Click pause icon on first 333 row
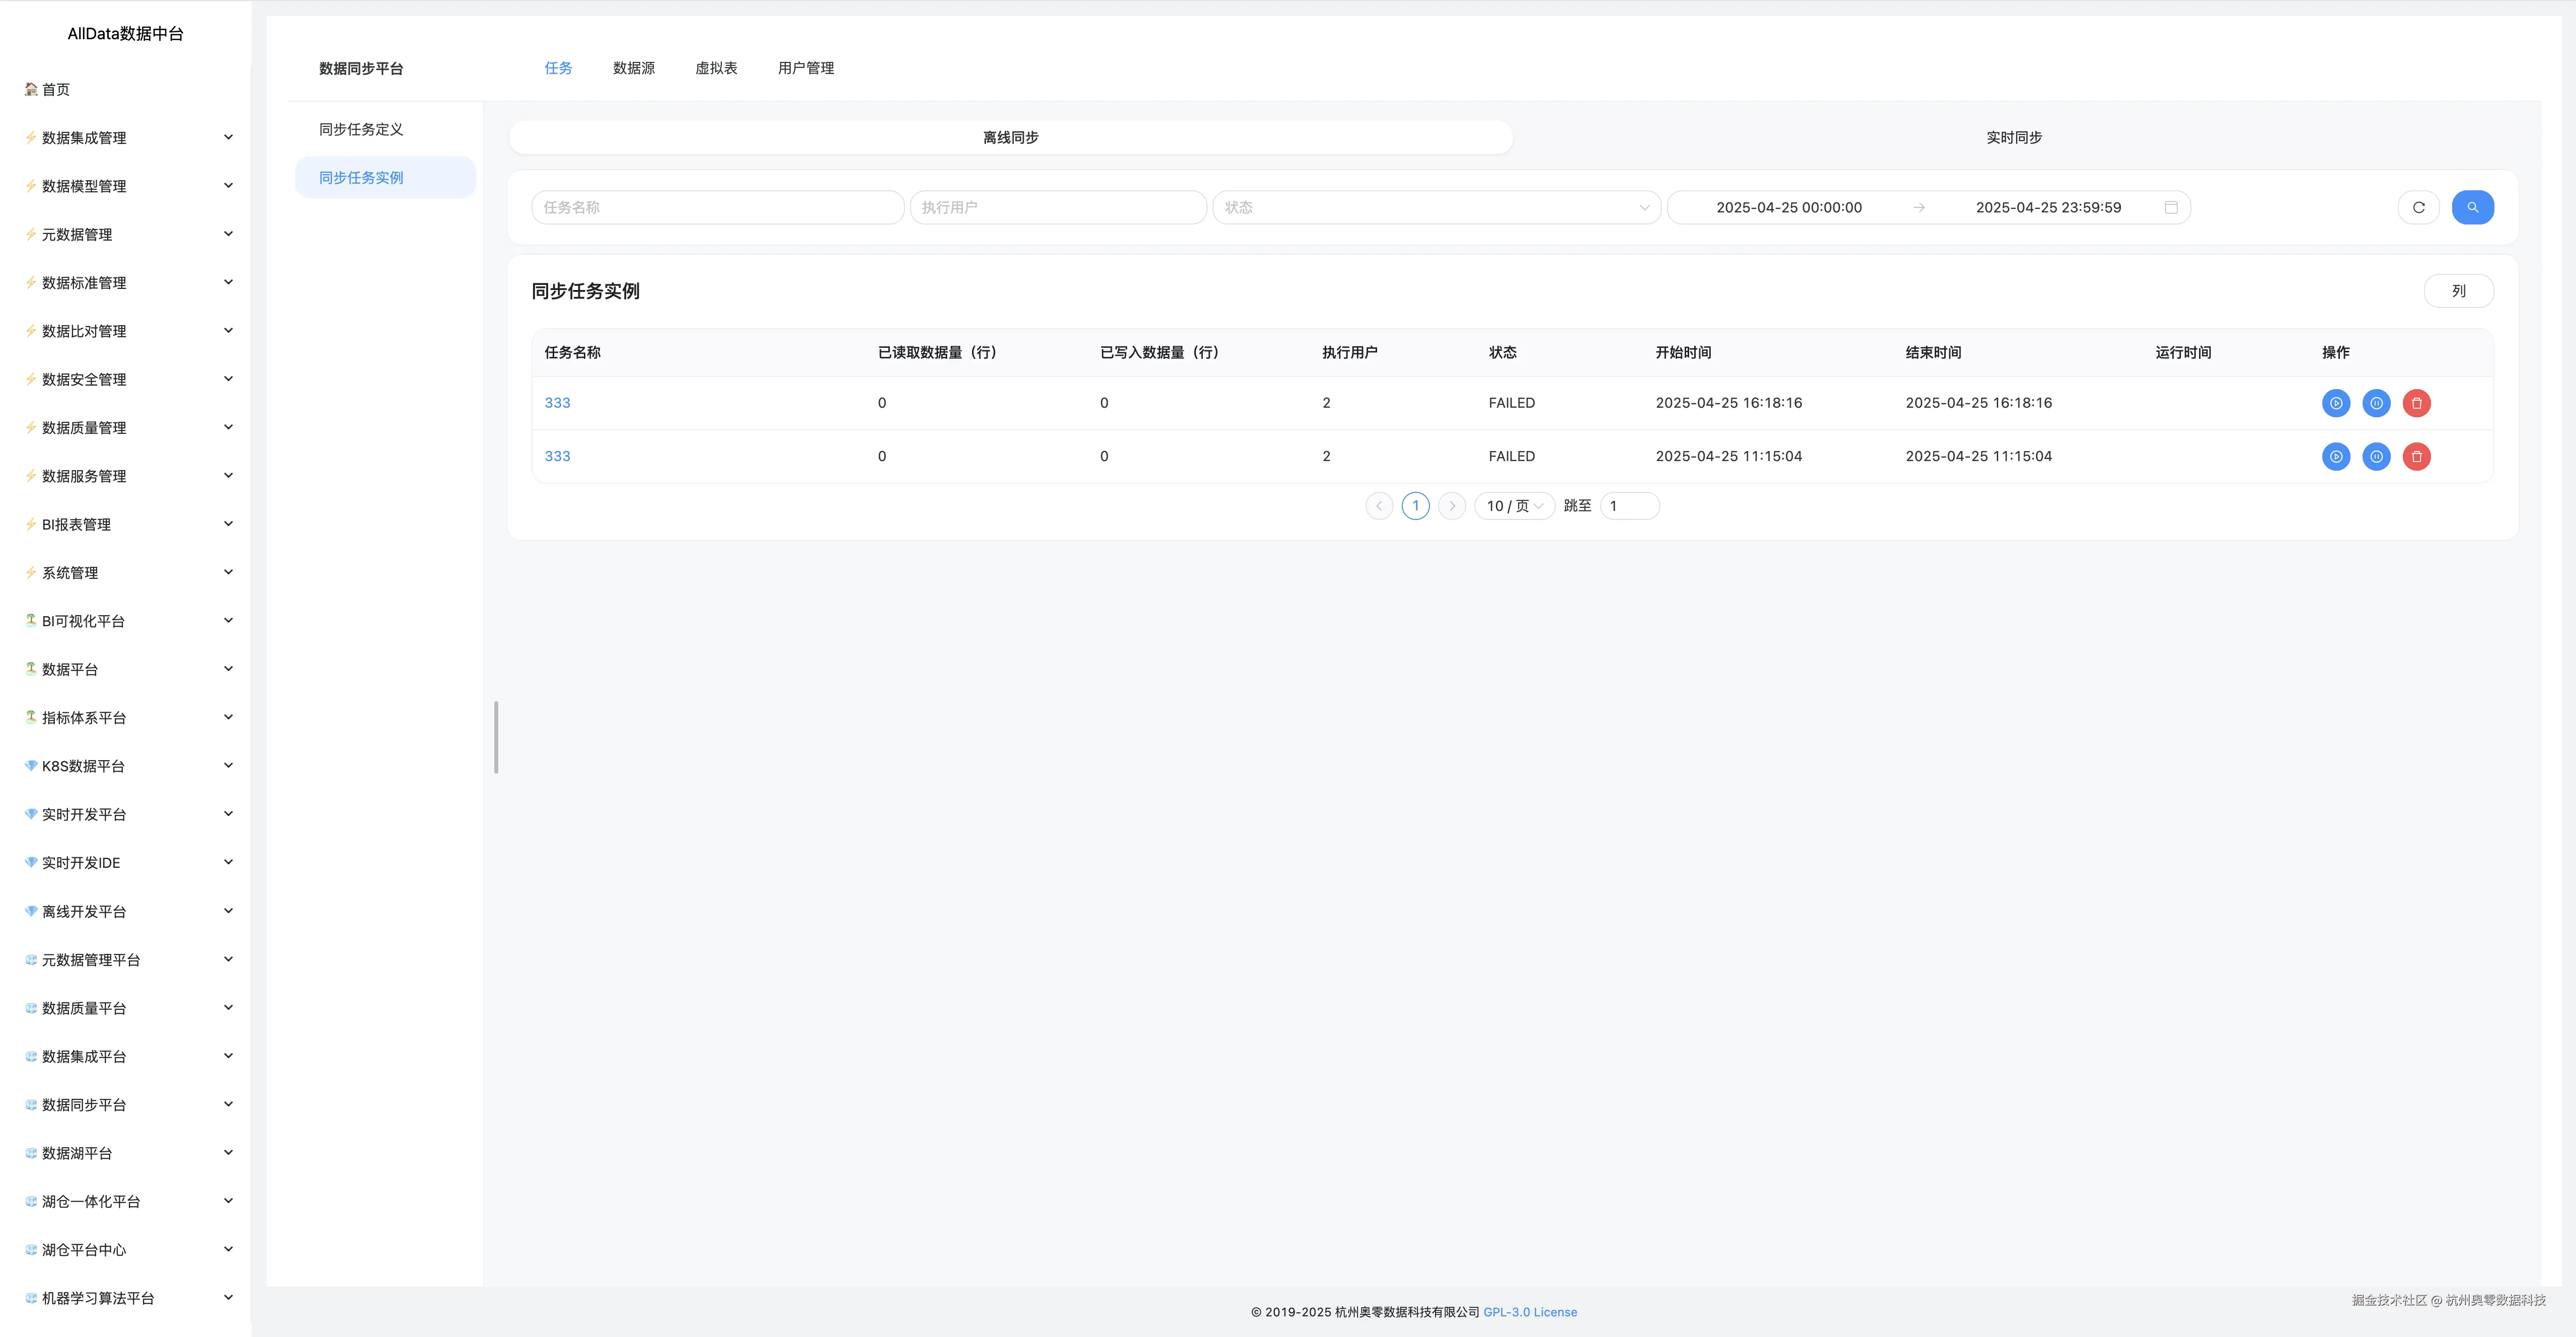 (2376, 403)
